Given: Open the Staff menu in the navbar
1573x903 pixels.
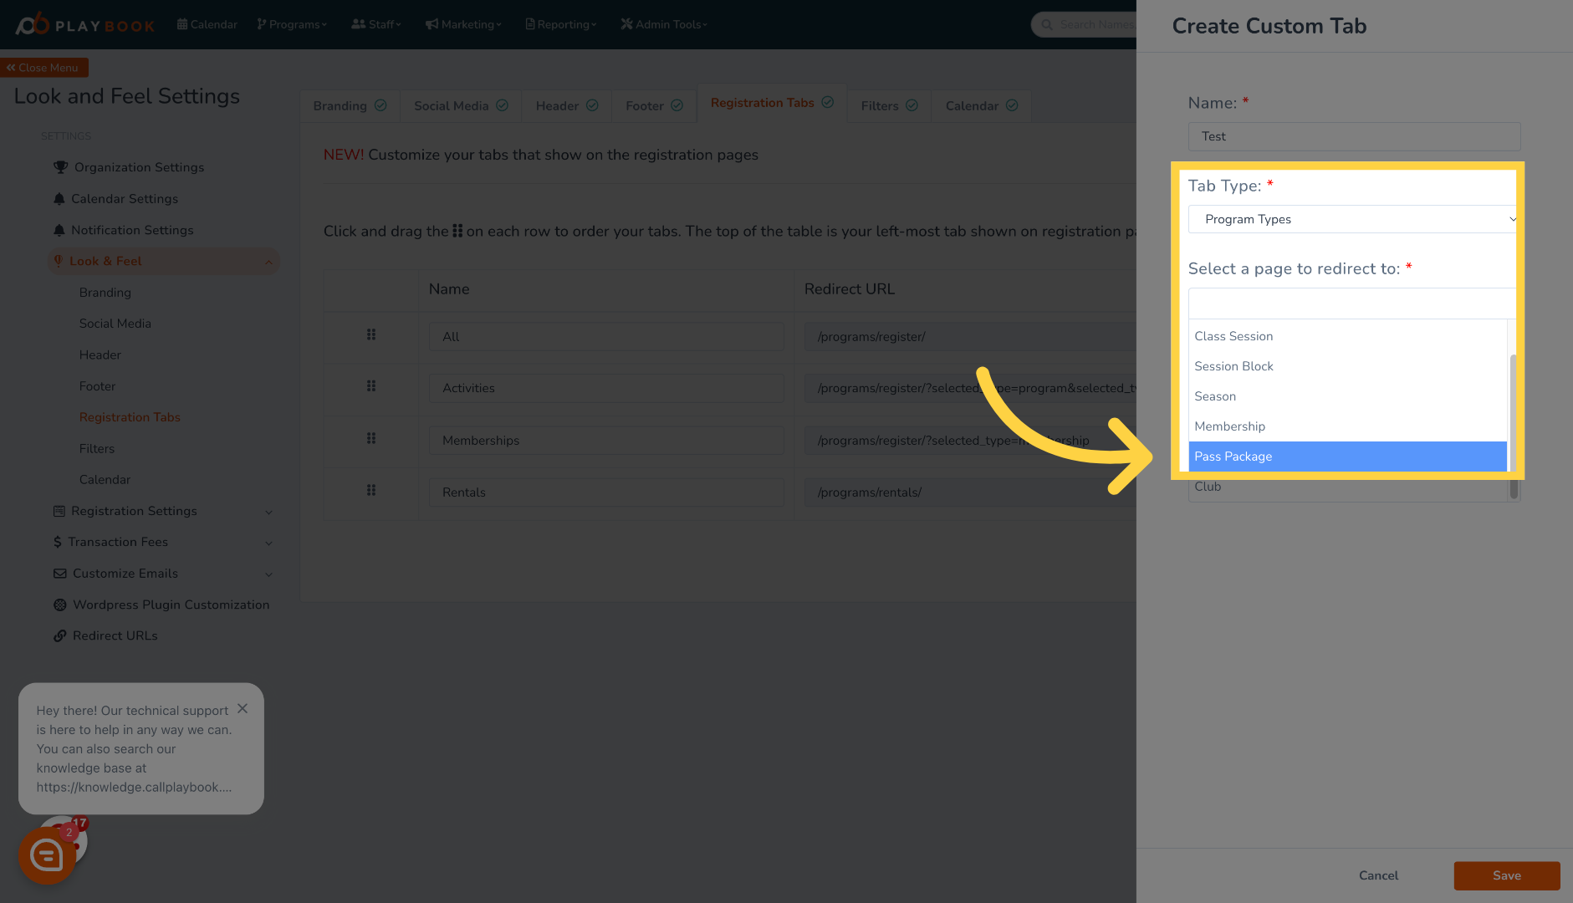Looking at the screenshot, I should point(375,24).
